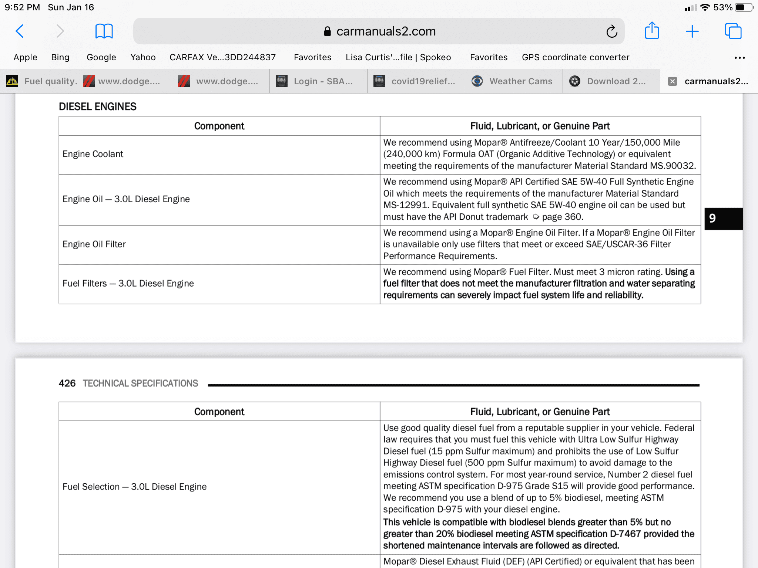Tap the go forward arrow
Viewport: 758px width, 568px height.
pos(60,31)
